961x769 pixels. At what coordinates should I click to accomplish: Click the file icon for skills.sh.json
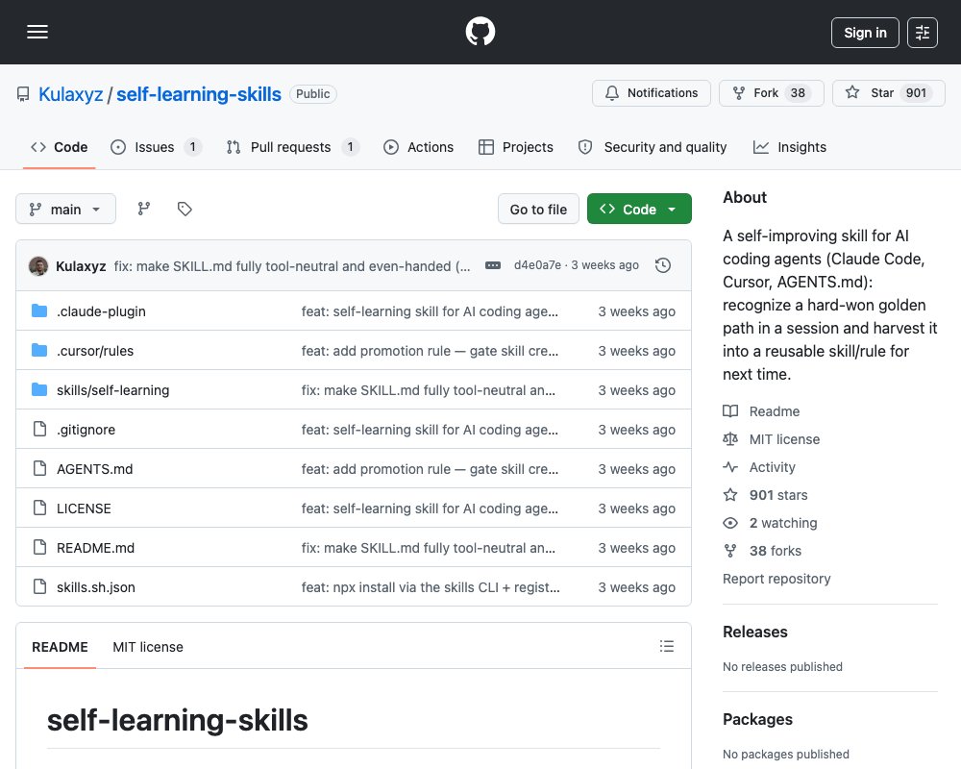point(39,587)
